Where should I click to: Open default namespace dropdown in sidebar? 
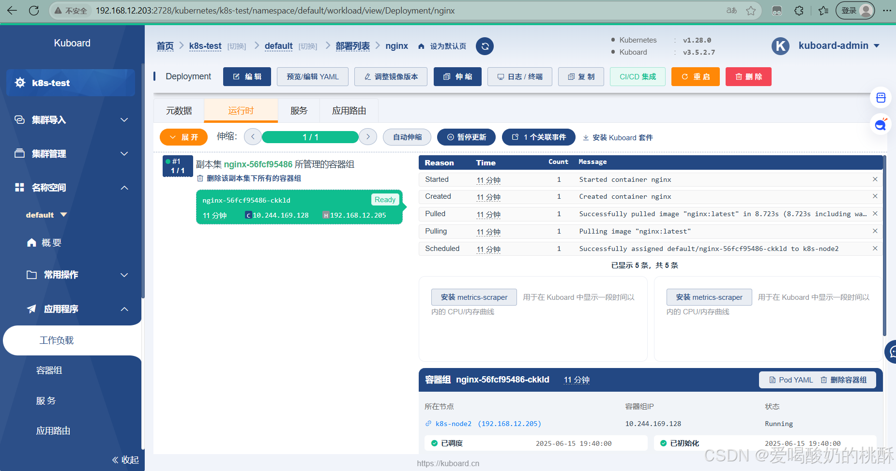pos(46,215)
